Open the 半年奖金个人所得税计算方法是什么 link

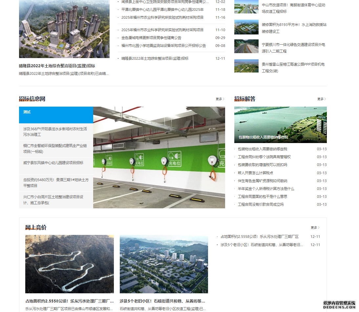point(266,189)
